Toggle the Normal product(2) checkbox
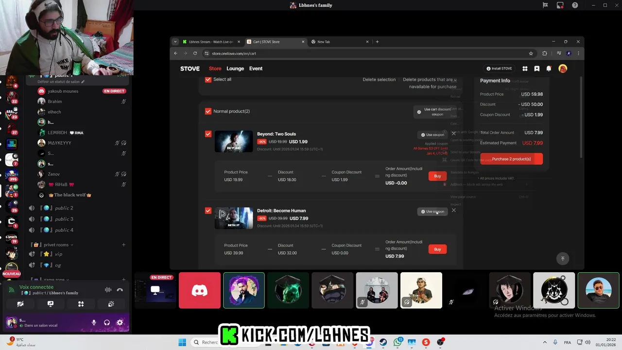This screenshot has width=622, height=350. tap(208, 111)
